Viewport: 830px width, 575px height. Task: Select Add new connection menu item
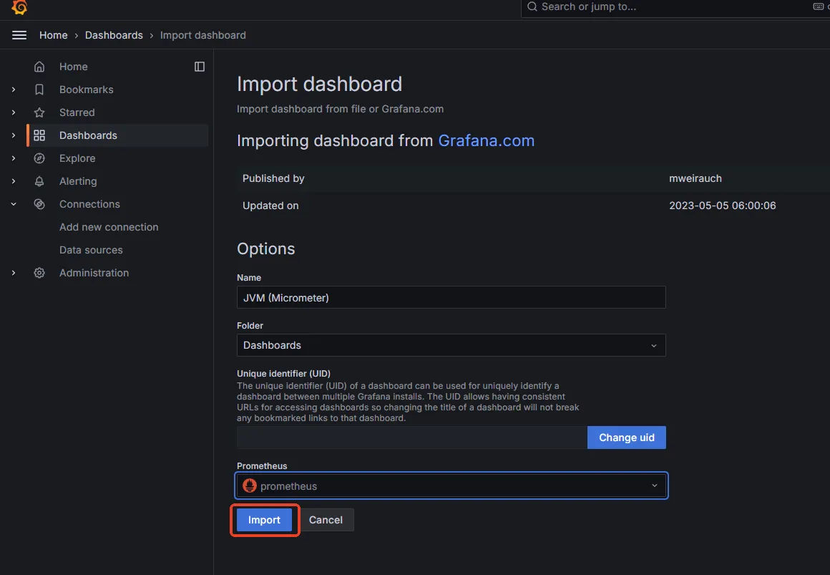point(109,227)
